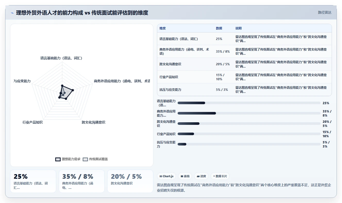The width and height of the screenshot is (342, 203).
Task: Click the cut-off radar axis label 与应变能力
Action: point(22,81)
